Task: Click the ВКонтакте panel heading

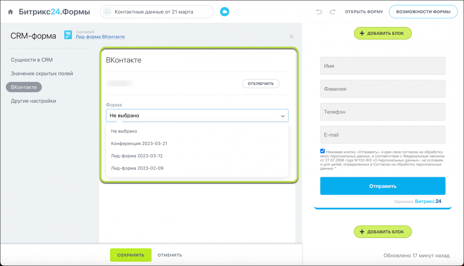Action: [124, 60]
